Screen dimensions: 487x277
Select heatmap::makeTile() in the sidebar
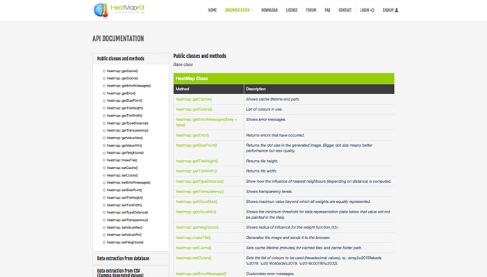[x=122, y=161]
